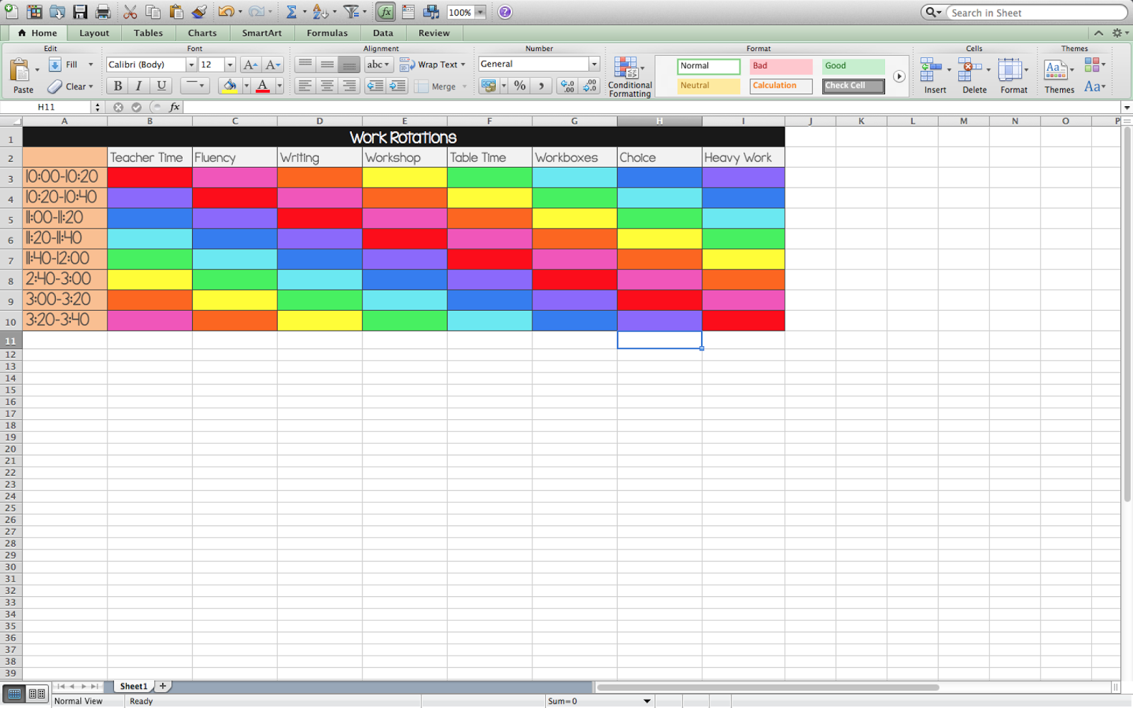1133x708 pixels.
Task: Click the Filter funnel icon
Action: (x=351, y=12)
